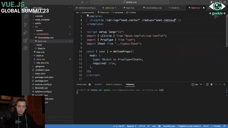Open the new terminal profile dropdown arrow

click(203, 85)
